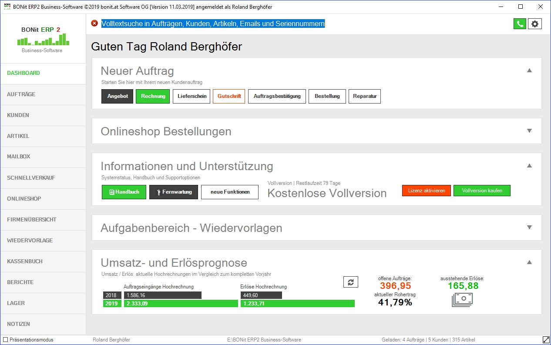The height and width of the screenshot is (345, 551).
Task: Click the 2018 year label
Action: click(112, 295)
